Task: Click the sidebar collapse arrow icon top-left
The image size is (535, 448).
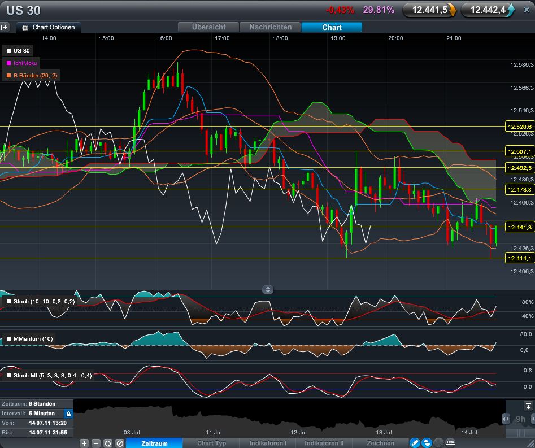Action: (5, 27)
